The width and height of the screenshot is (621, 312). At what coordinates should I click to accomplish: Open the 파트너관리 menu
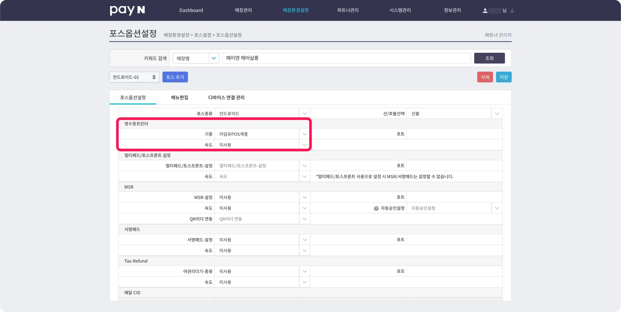click(x=348, y=10)
